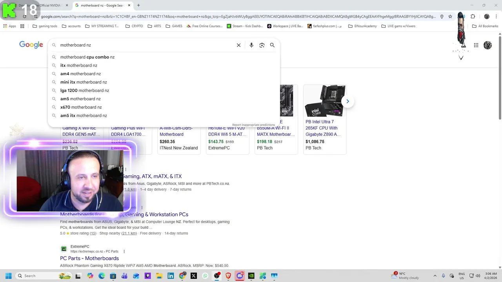This screenshot has height=282, width=502.
Task: Open the ElNourAcademy bookmark folder
Action: pyautogui.click(x=362, y=26)
